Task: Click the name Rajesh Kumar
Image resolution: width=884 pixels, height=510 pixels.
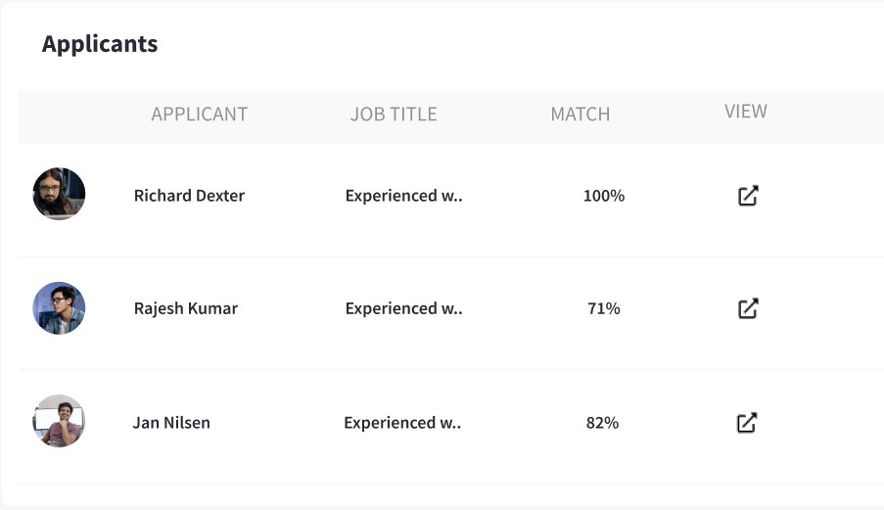Action: pos(186,308)
